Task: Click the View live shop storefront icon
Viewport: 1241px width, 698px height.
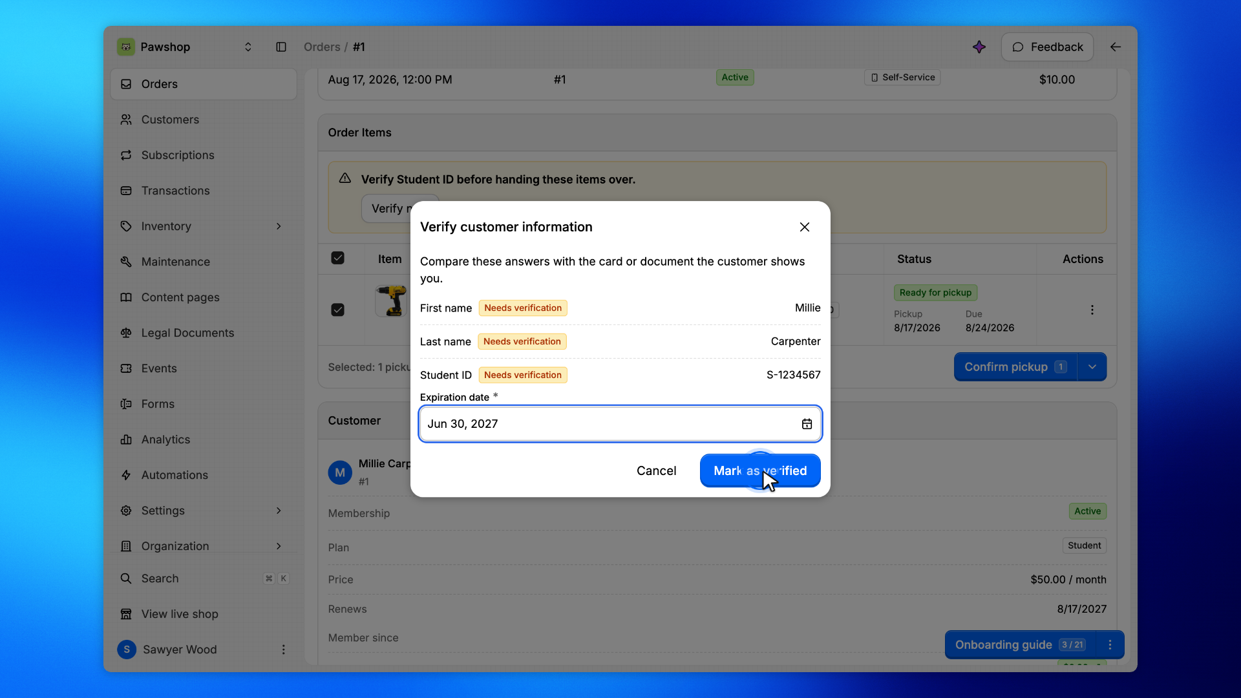Action: tap(126, 614)
